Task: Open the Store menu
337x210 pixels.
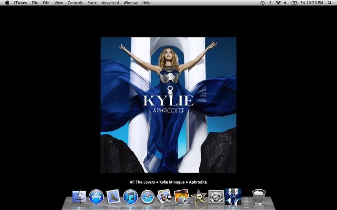Action: [x=92, y=3]
